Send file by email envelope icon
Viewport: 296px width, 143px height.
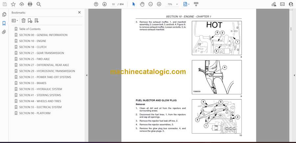tap(283, 4)
